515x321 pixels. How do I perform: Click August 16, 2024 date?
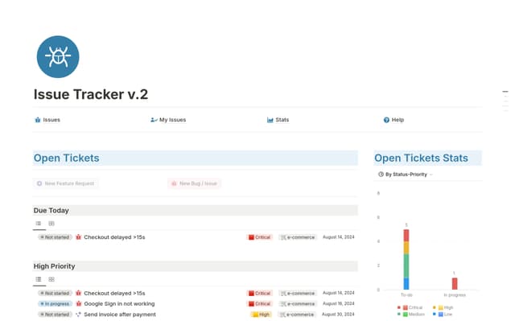(338, 303)
